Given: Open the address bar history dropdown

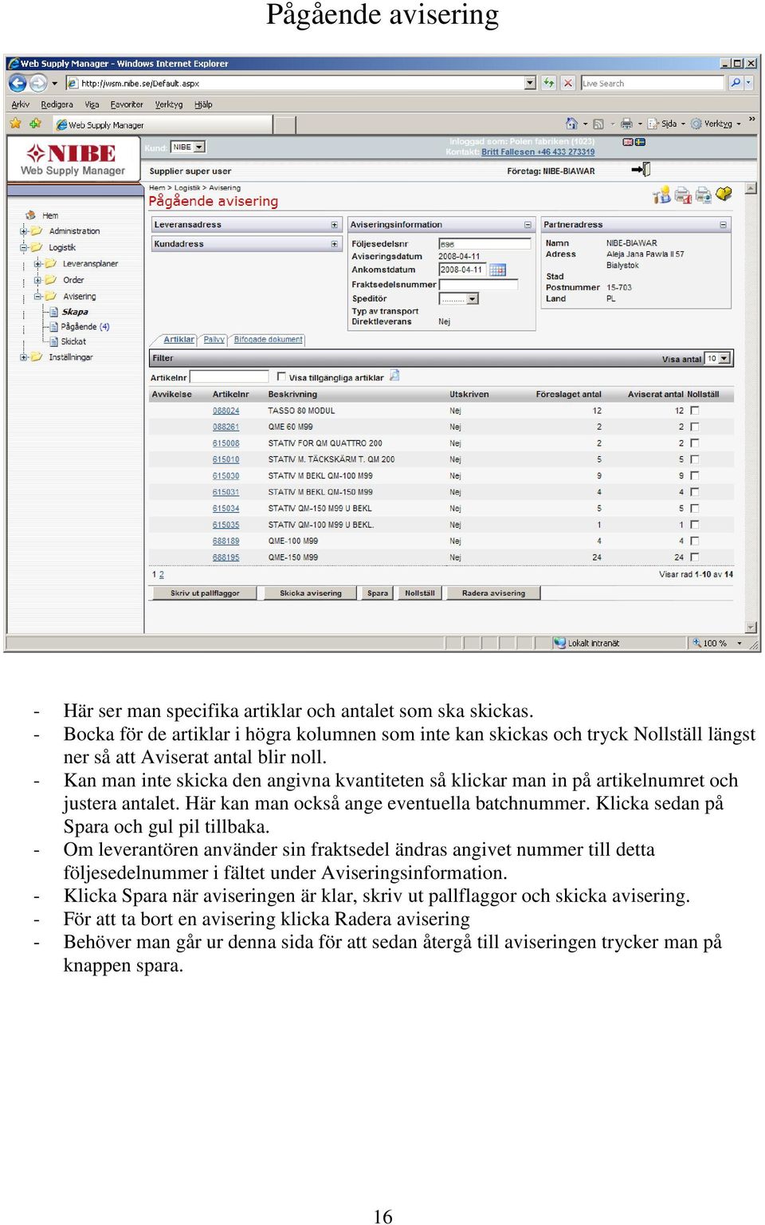Looking at the screenshot, I should click(x=531, y=82).
